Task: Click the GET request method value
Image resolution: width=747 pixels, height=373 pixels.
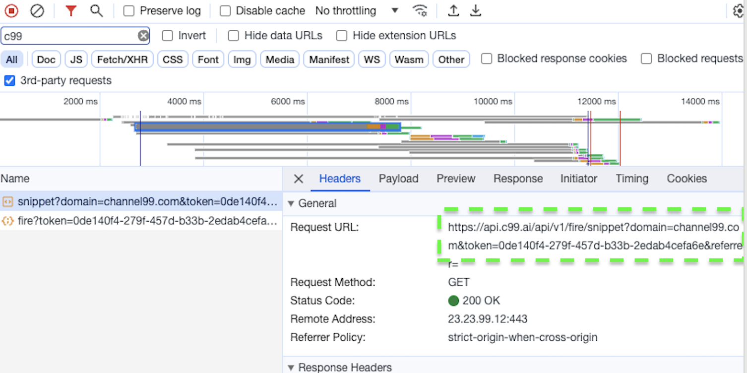Action: coord(458,282)
